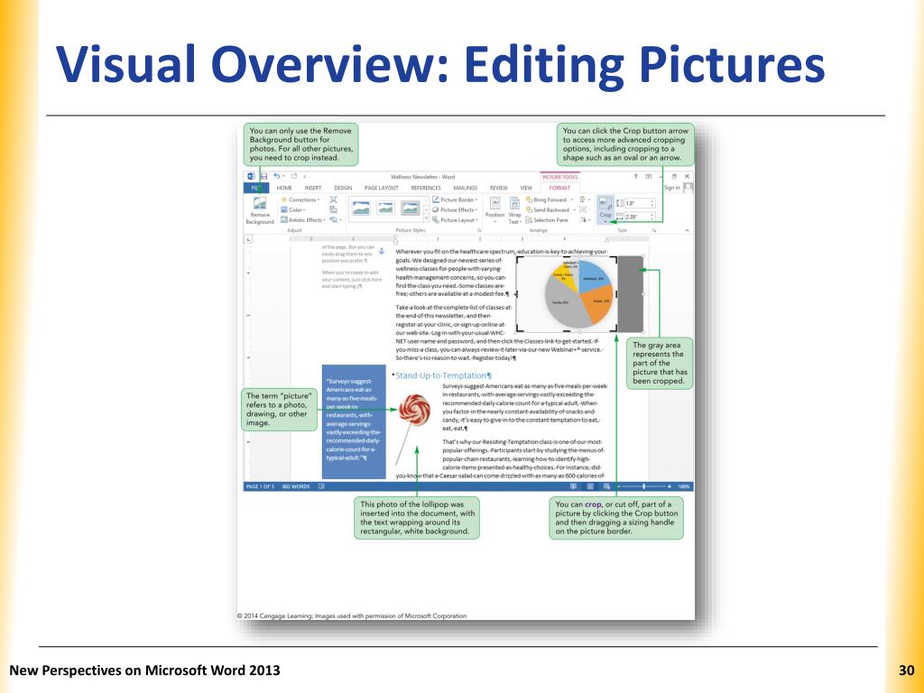This screenshot has height=693, width=924.
Task: Click the Reset Picture icon
Action: point(335,220)
